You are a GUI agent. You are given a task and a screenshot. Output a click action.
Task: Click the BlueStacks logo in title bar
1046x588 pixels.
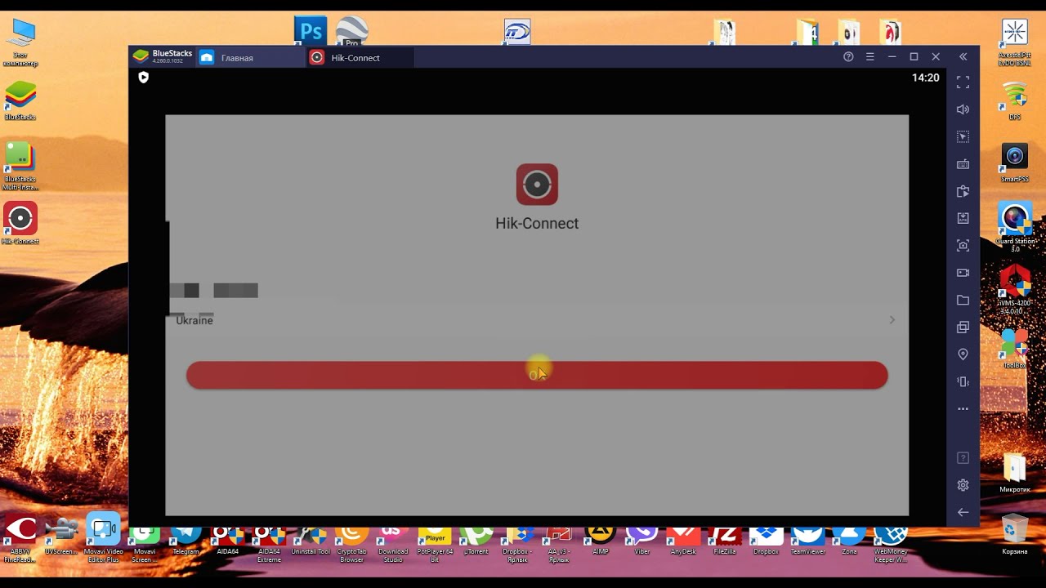pyautogui.click(x=141, y=56)
